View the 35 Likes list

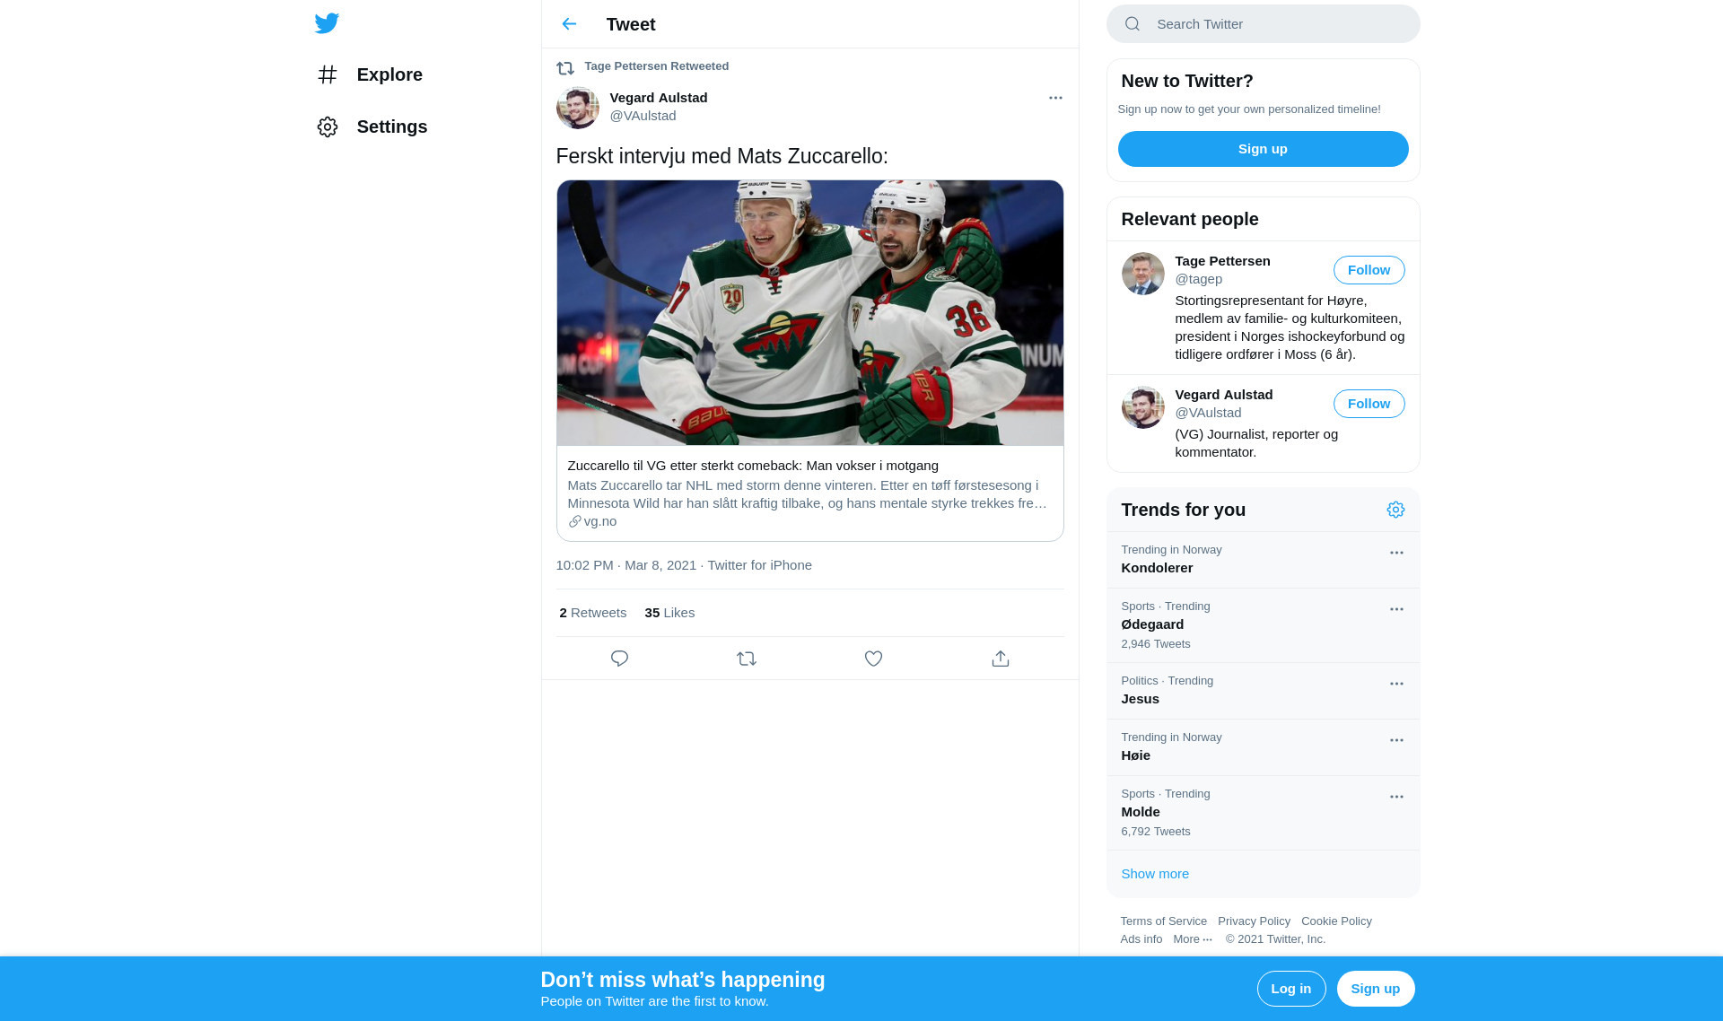[x=669, y=613]
